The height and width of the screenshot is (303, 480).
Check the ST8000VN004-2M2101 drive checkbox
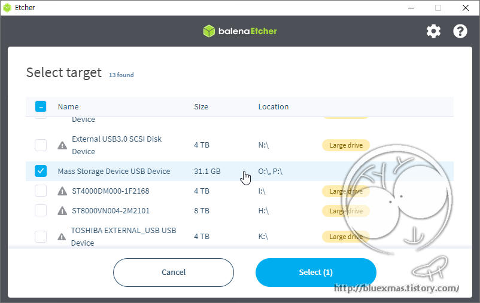coord(41,210)
